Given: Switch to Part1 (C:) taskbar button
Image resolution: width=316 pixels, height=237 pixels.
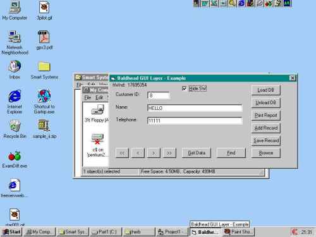Looking at the screenshot, I should [x=106, y=232].
